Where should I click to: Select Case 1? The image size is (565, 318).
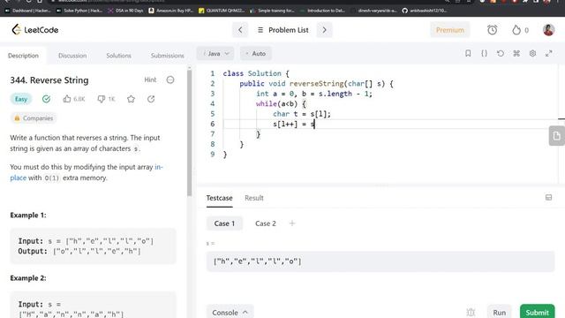point(224,223)
